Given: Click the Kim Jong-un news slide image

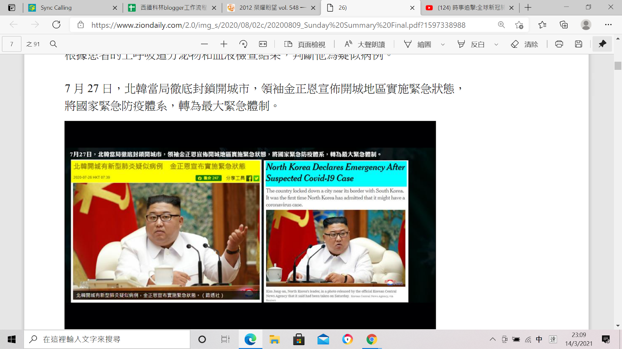Looking at the screenshot, I should [x=250, y=225].
